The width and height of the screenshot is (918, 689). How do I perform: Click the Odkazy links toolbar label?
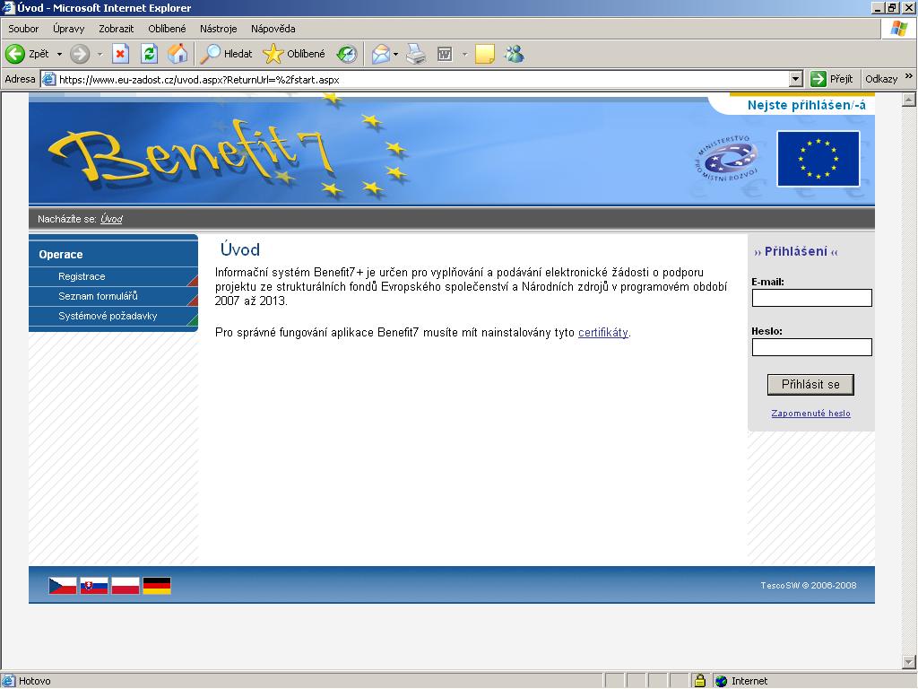[881, 79]
